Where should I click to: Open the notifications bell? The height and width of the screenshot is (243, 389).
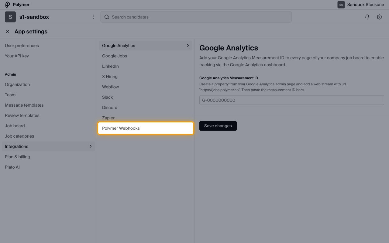(x=367, y=17)
